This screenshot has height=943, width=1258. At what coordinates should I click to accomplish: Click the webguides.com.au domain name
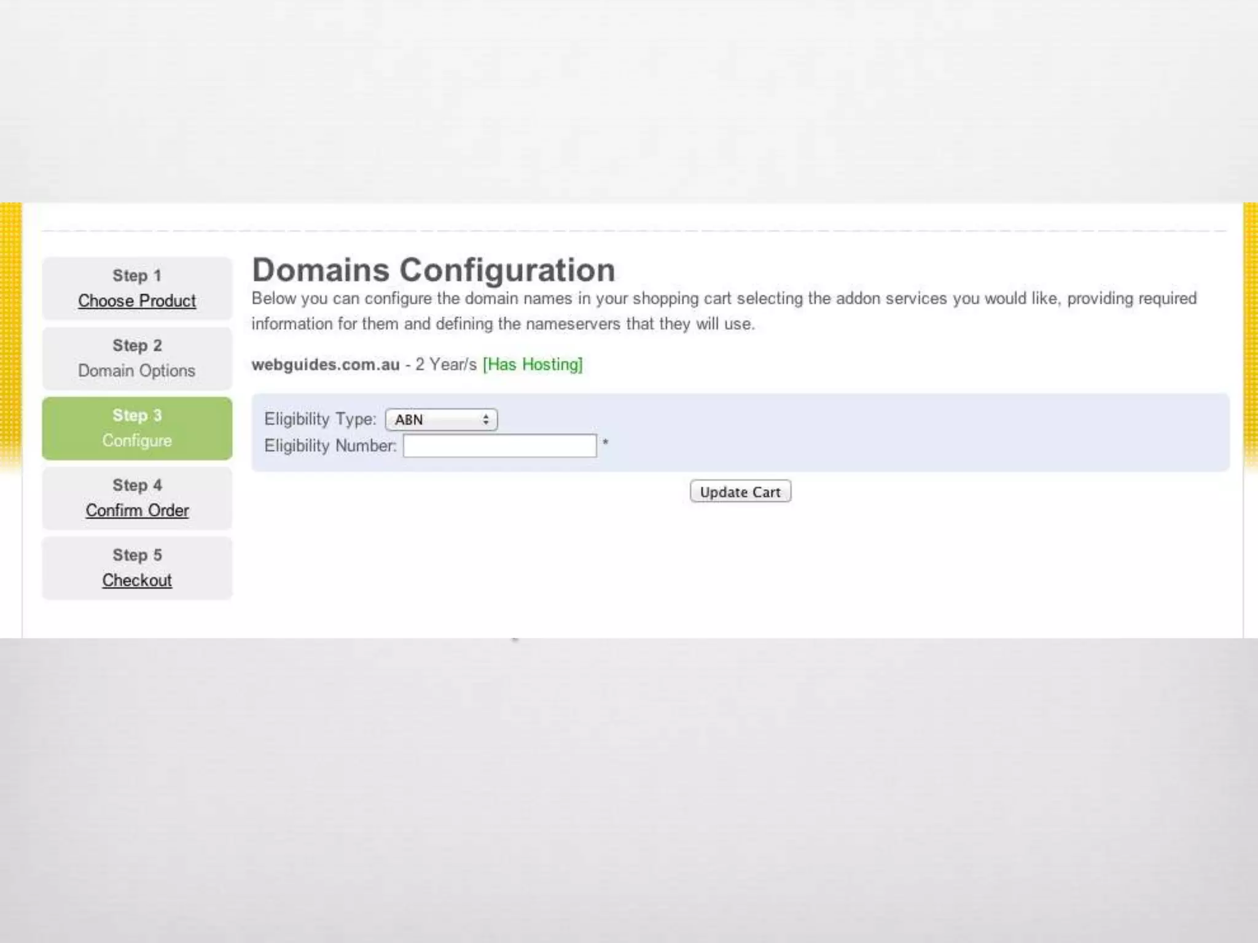coord(326,365)
